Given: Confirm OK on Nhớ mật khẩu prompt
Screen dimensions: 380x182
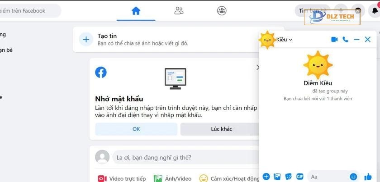Looking at the screenshot, I should tap(136, 129).
